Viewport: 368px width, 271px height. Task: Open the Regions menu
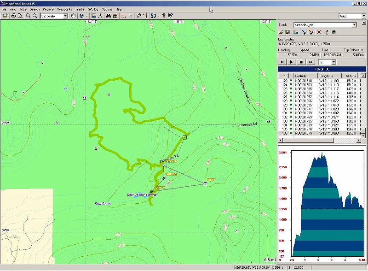click(48, 9)
